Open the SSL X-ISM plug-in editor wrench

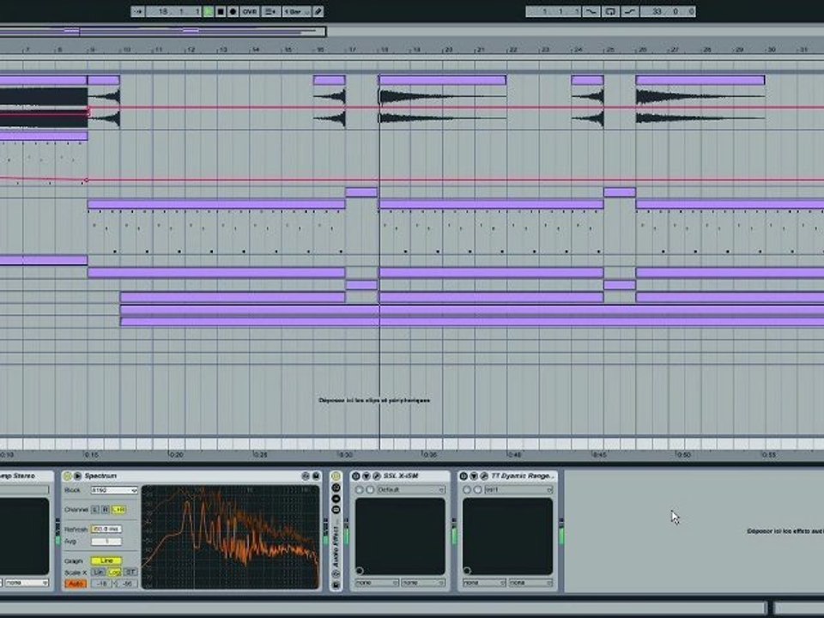[376, 476]
